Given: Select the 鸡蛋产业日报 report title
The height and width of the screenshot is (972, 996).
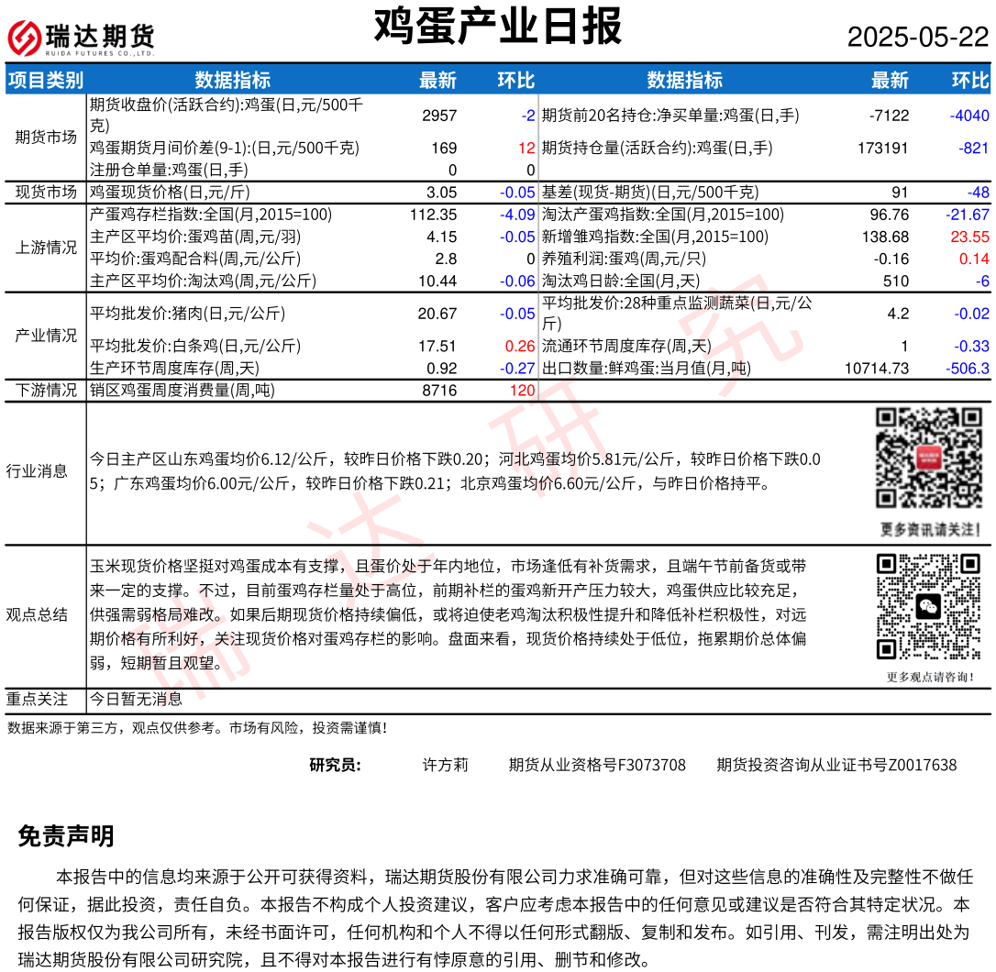Looking at the screenshot, I should click(497, 28).
